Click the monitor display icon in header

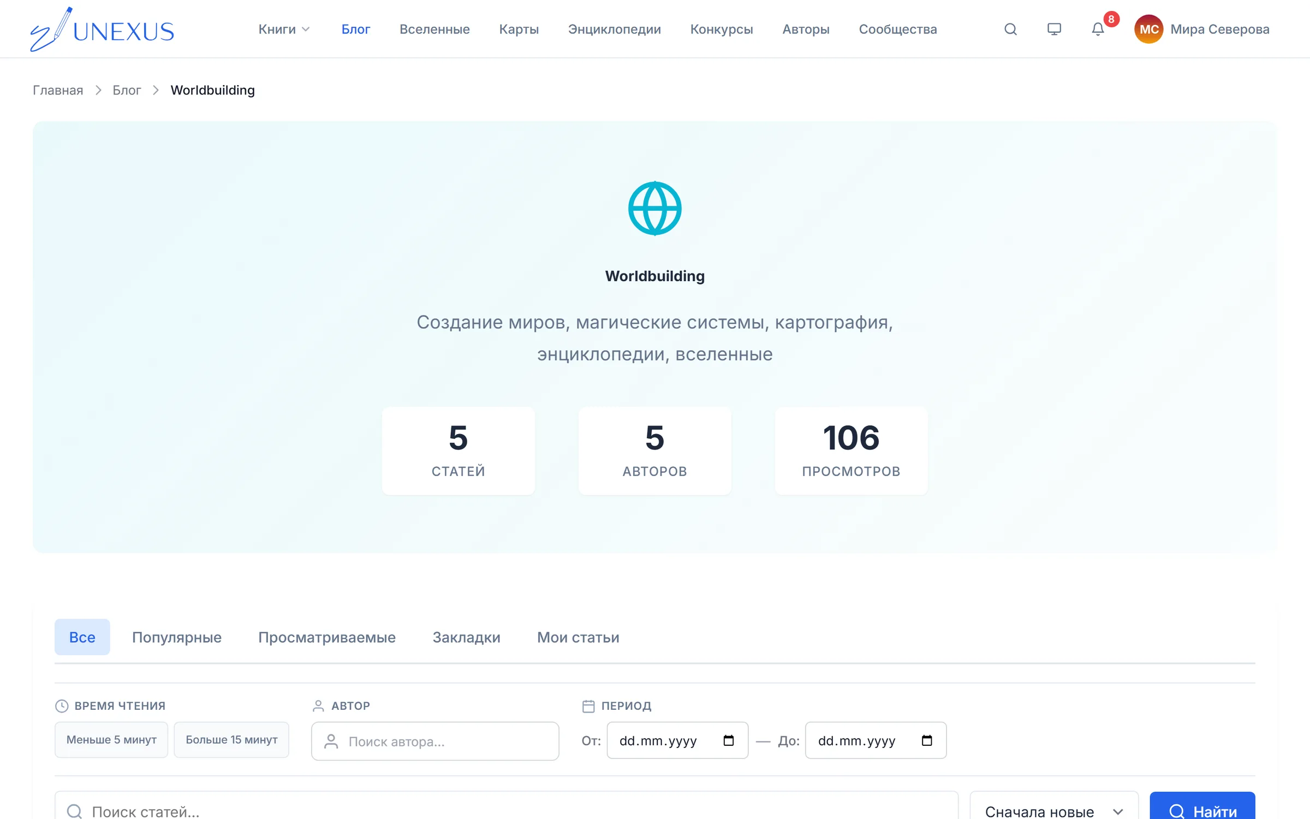click(1054, 29)
